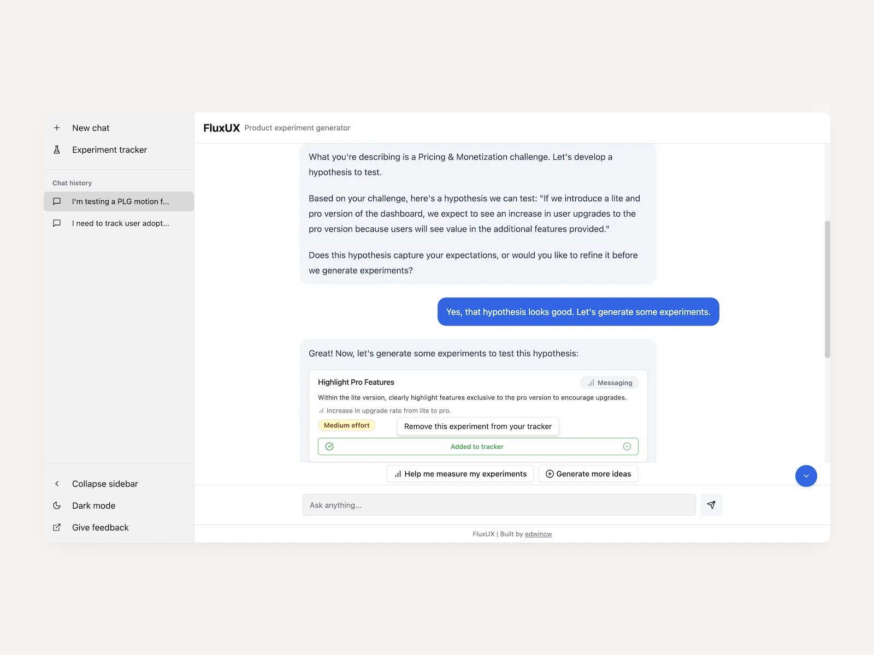Jump to bottom with blue chevron button
Viewport: 874px width, 655px height.
[806, 476]
